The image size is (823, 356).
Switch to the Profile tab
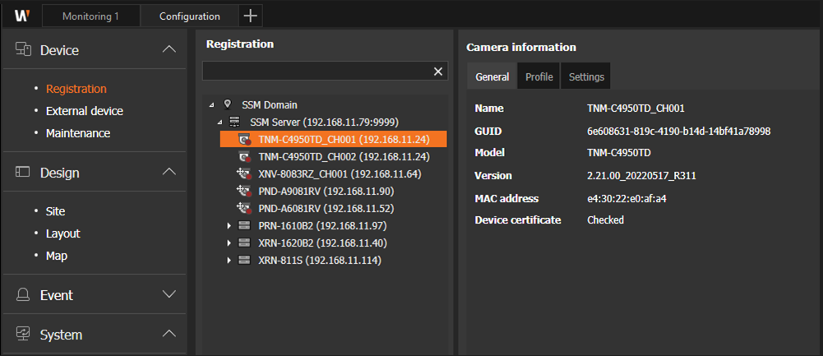click(539, 76)
